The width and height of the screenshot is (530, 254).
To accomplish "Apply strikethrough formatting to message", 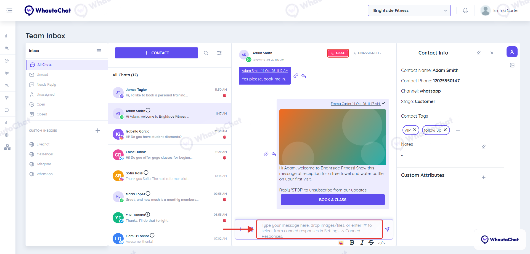I will (x=371, y=242).
